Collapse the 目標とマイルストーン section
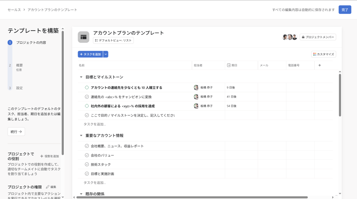The image size is (357, 199). tap(81, 77)
